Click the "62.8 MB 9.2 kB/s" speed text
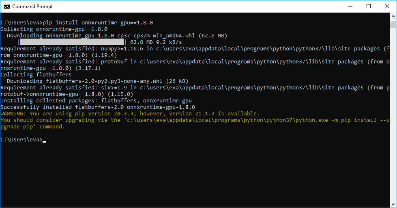 pos(156,42)
